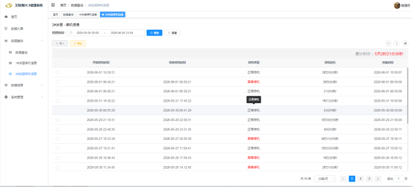Viewport: 413px width, 187px height.
Task: Switch to the 1#涂层停机信息 tab
Action: click(88, 15)
